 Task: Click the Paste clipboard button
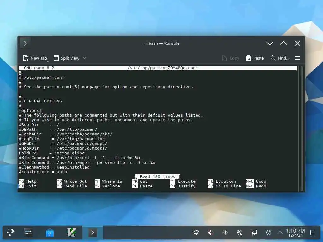tap(255, 58)
